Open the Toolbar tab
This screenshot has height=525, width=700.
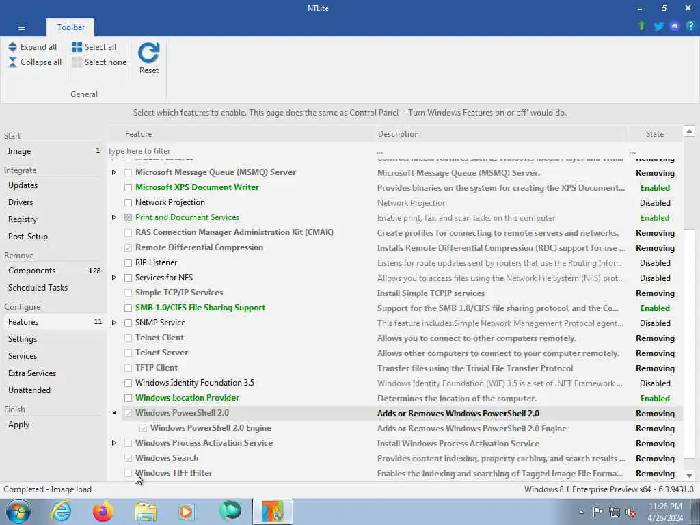click(70, 27)
